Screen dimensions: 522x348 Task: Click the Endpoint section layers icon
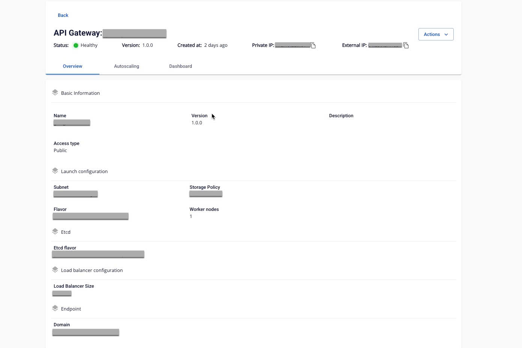(x=55, y=308)
